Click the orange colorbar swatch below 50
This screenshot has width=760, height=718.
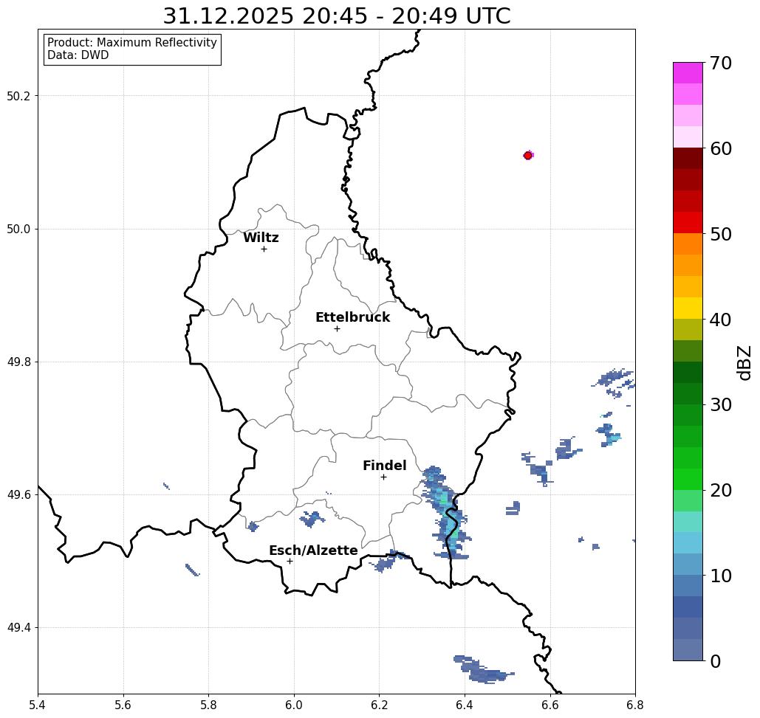click(x=688, y=244)
